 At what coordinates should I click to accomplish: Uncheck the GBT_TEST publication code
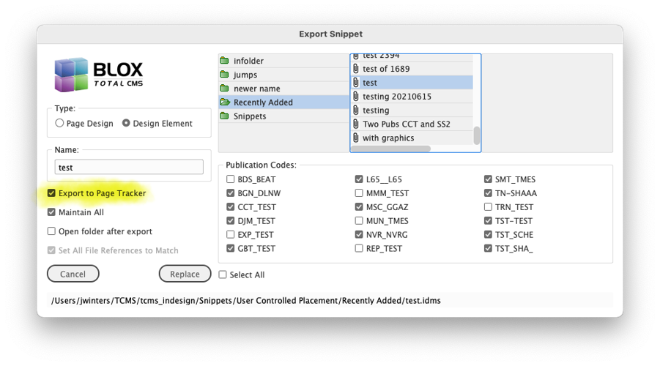coord(230,248)
